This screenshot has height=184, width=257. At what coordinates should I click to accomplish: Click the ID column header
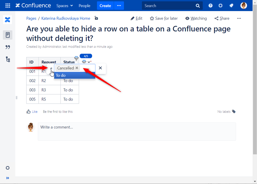tap(32, 62)
